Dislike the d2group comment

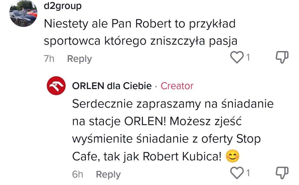point(282,57)
